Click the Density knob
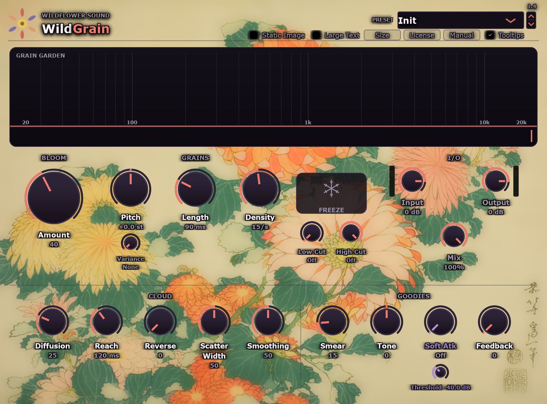 [x=260, y=189]
